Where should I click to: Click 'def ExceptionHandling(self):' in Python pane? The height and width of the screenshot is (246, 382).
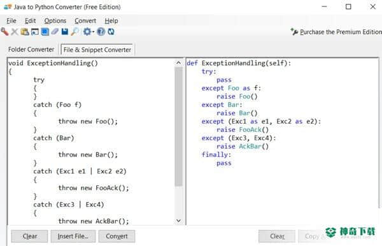click(x=239, y=63)
